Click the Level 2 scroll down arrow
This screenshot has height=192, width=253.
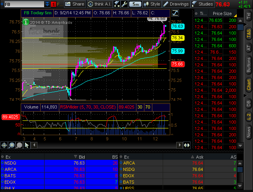click(240, 186)
